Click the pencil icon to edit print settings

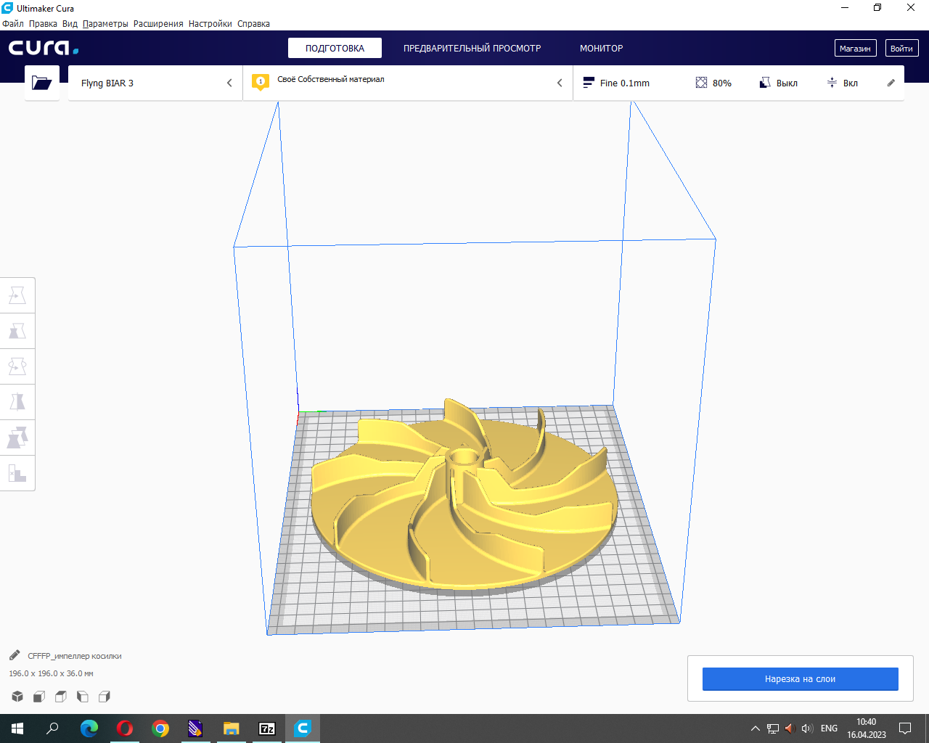[x=891, y=83]
